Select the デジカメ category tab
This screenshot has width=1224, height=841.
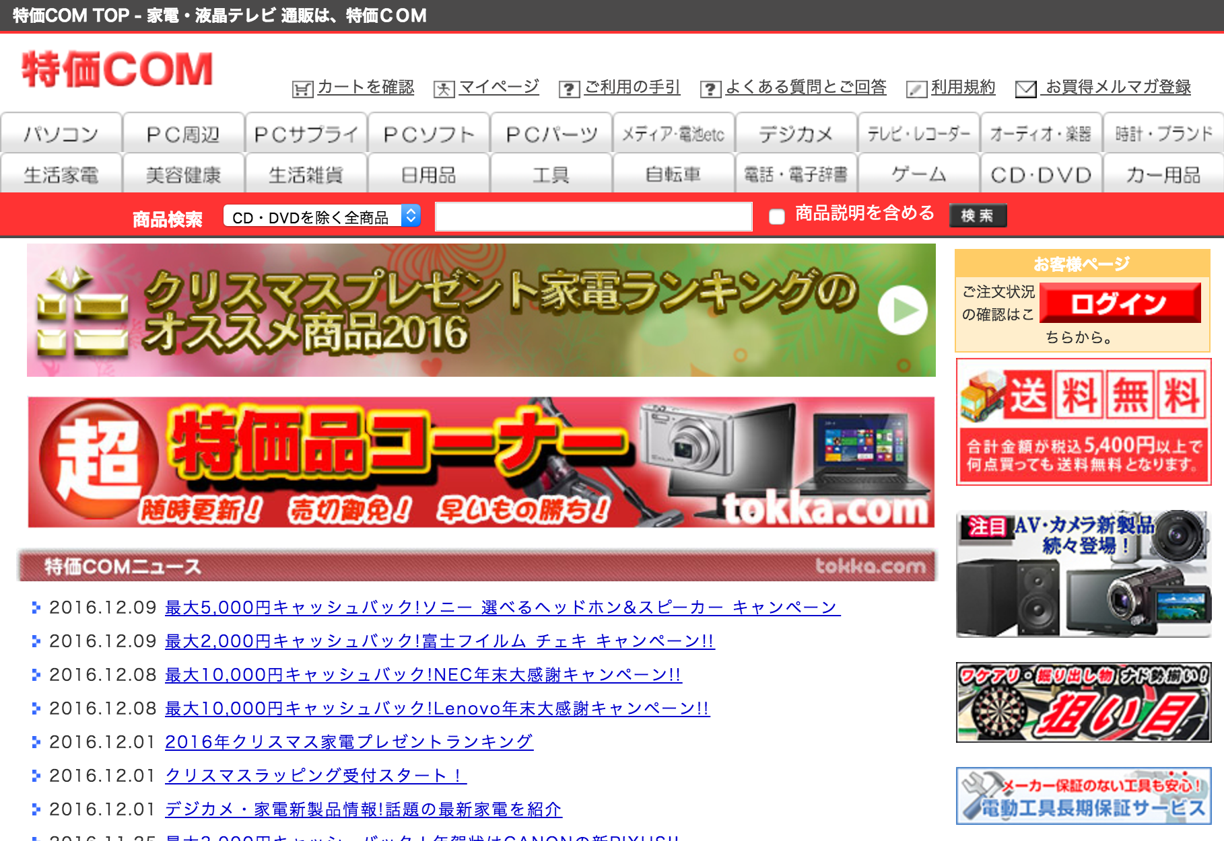coord(796,134)
